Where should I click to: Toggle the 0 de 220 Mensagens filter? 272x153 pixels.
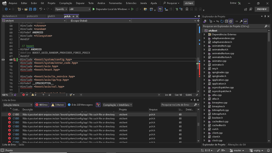[80, 105]
